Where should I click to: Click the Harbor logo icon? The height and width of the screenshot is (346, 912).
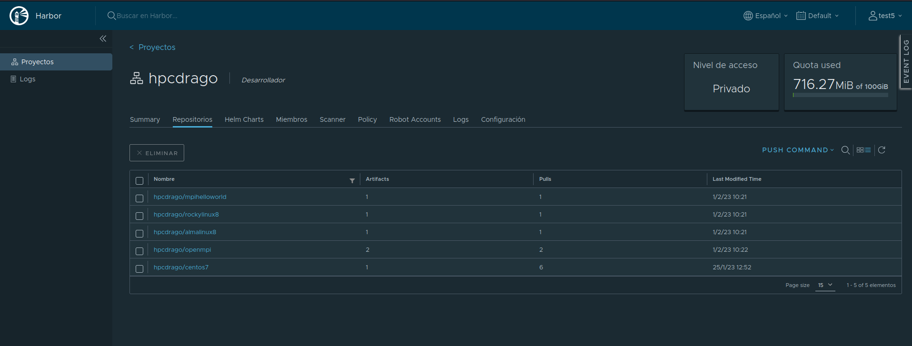19,16
